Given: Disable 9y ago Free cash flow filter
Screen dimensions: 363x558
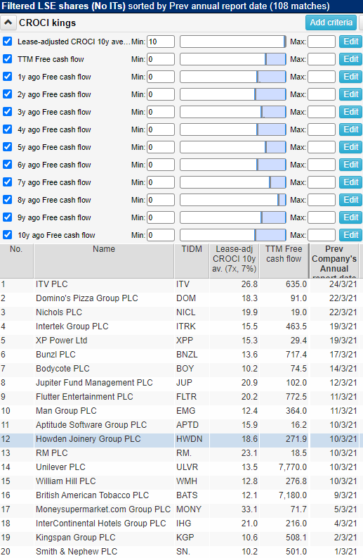Looking at the screenshot, I should coord(8,217).
